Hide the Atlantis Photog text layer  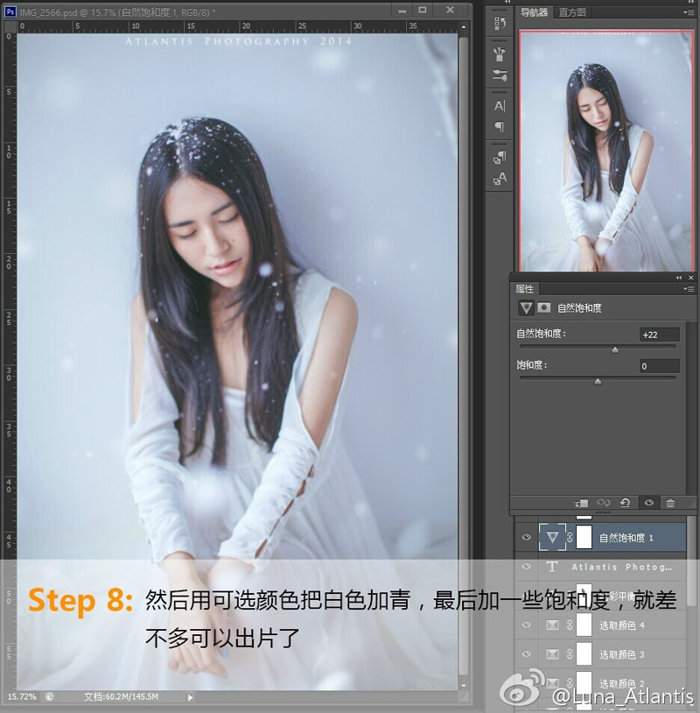tap(526, 566)
